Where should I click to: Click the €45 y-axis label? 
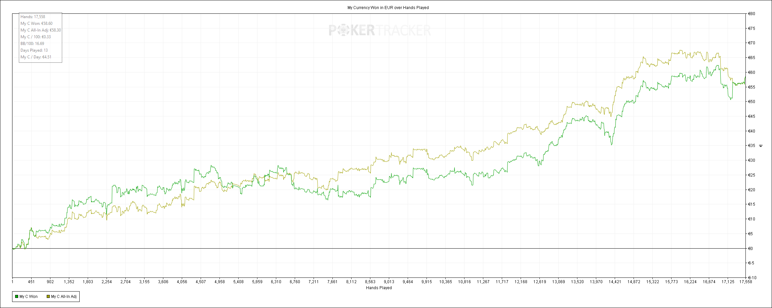coord(751,116)
